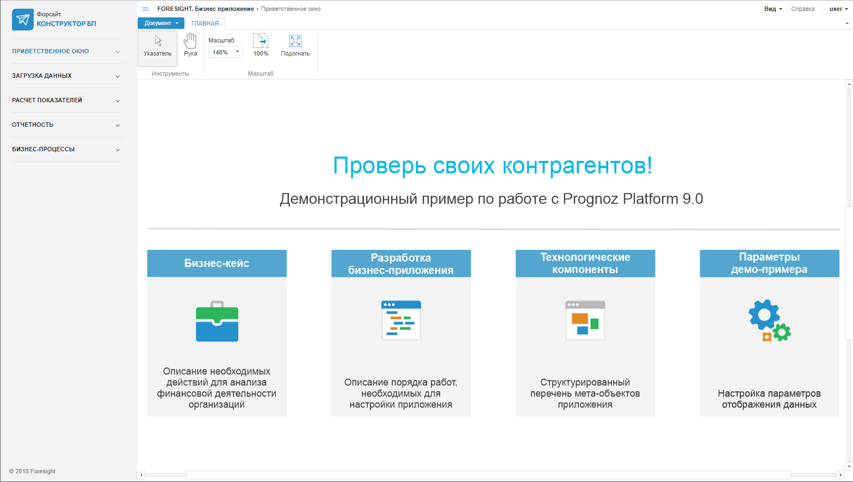Click the components window icon under Технологические

[x=585, y=320]
